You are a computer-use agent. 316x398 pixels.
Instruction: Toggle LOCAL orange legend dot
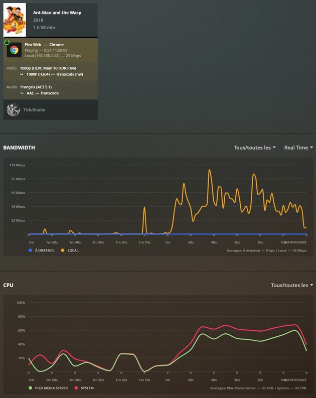coord(63,250)
